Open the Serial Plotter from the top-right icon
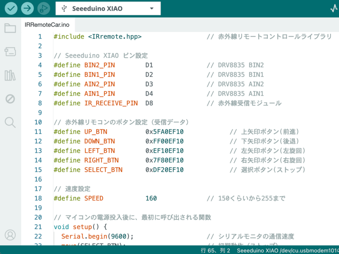Image resolution: width=339 pixels, height=254 pixels. (333, 8)
